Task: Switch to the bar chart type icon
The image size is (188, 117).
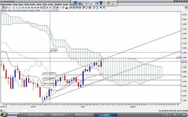Action: (6, 8)
